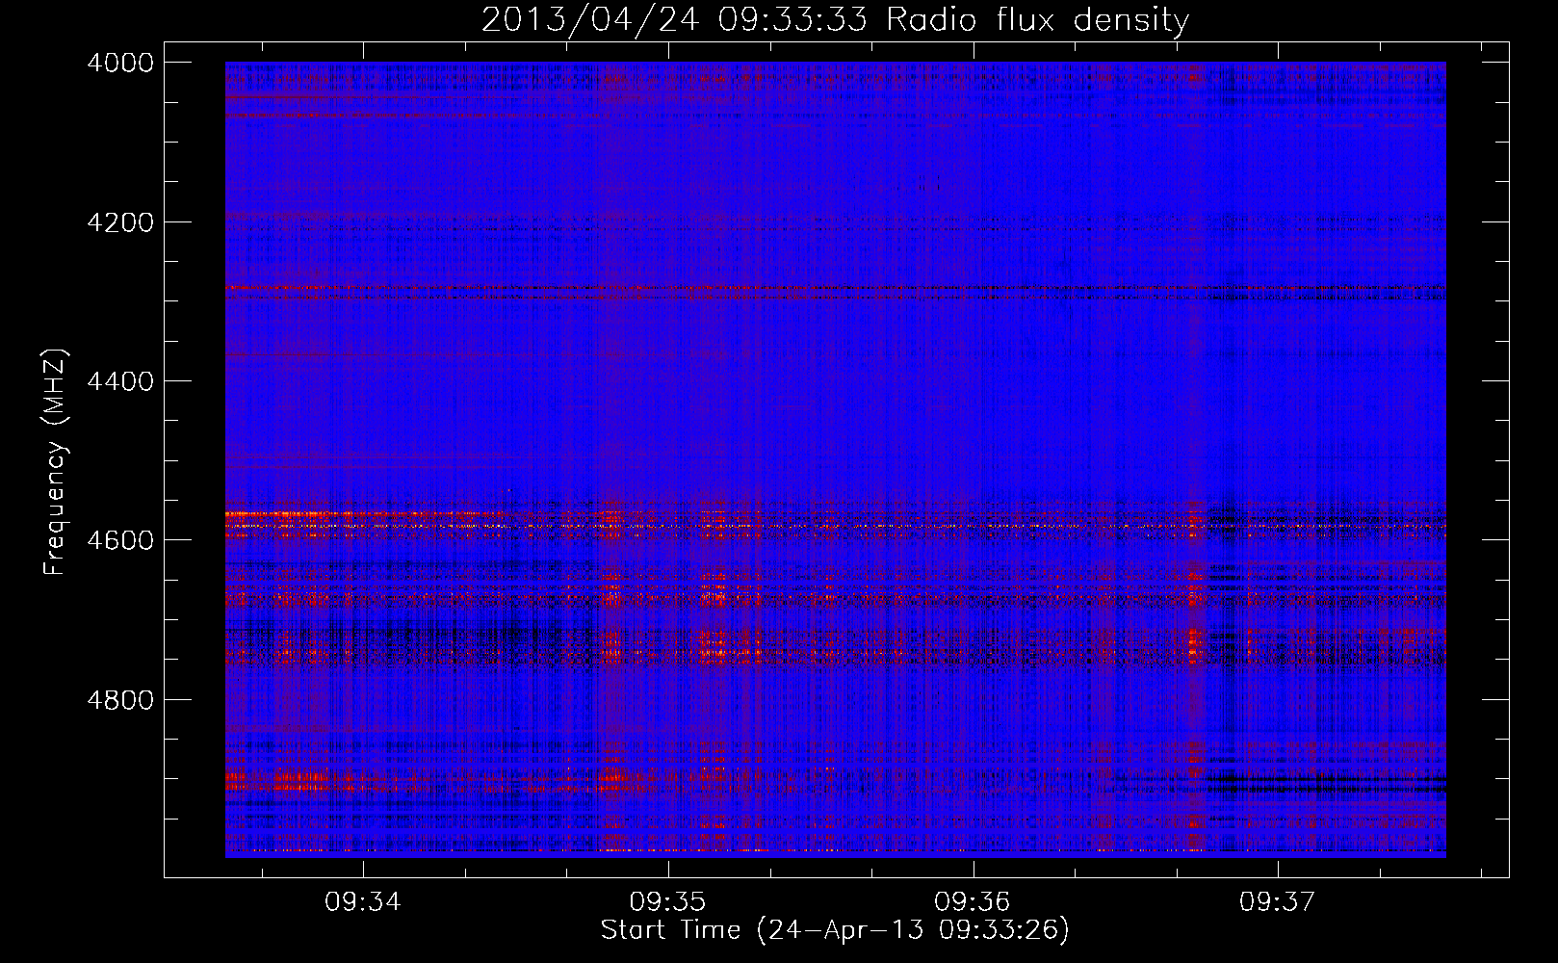The image size is (1558, 963).
Task: Click the 09:37 time tick label
Action: [1278, 902]
